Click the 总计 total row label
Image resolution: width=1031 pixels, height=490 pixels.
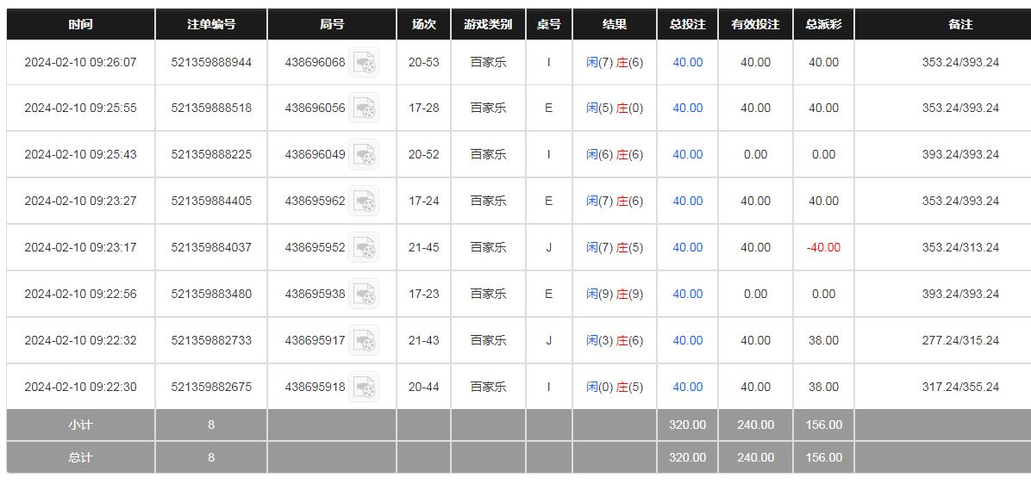click(x=80, y=458)
